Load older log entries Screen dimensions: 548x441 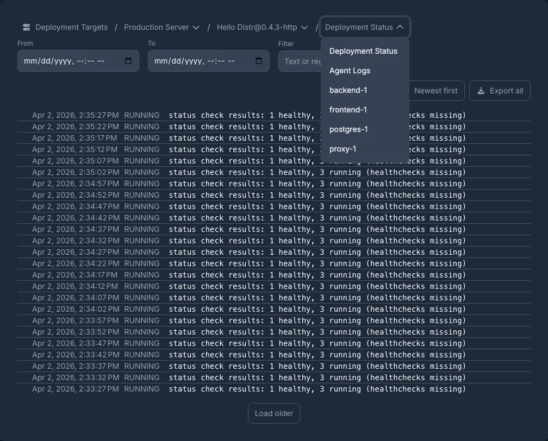point(273,413)
